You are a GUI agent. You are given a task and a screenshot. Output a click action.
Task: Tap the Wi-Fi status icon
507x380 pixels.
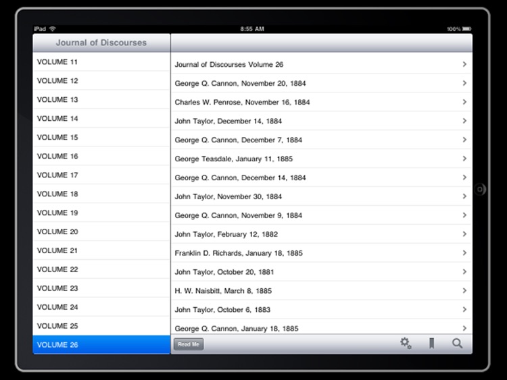[x=52, y=29]
